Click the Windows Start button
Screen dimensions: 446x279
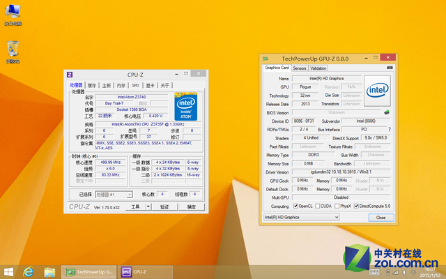[8, 272]
